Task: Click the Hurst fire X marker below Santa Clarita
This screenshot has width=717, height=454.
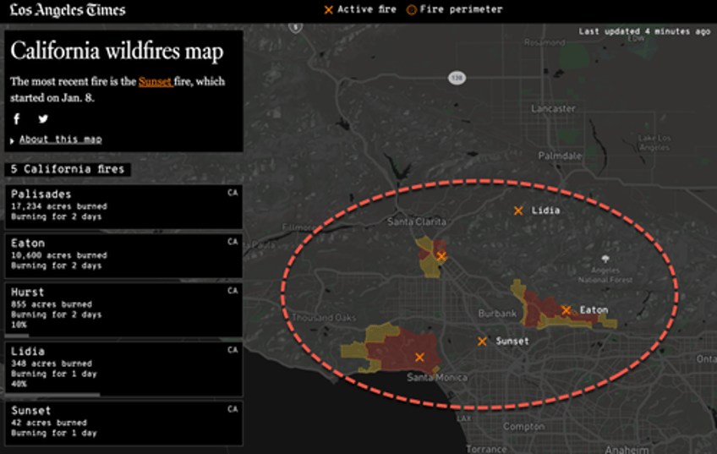Action: (441, 256)
